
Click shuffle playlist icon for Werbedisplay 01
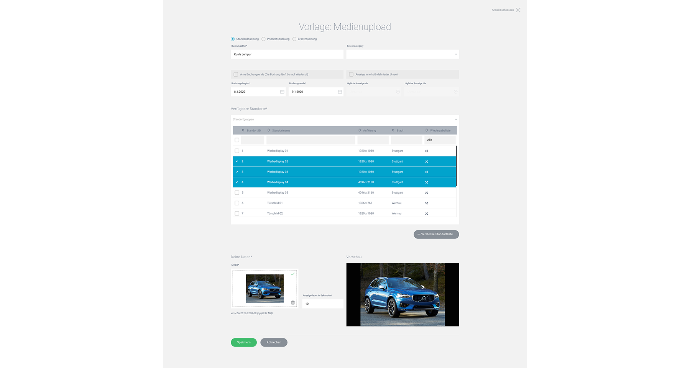tap(427, 151)
